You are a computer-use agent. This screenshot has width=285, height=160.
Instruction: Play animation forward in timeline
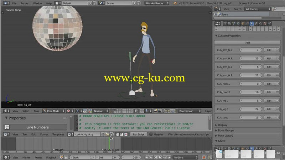(160, 157)
